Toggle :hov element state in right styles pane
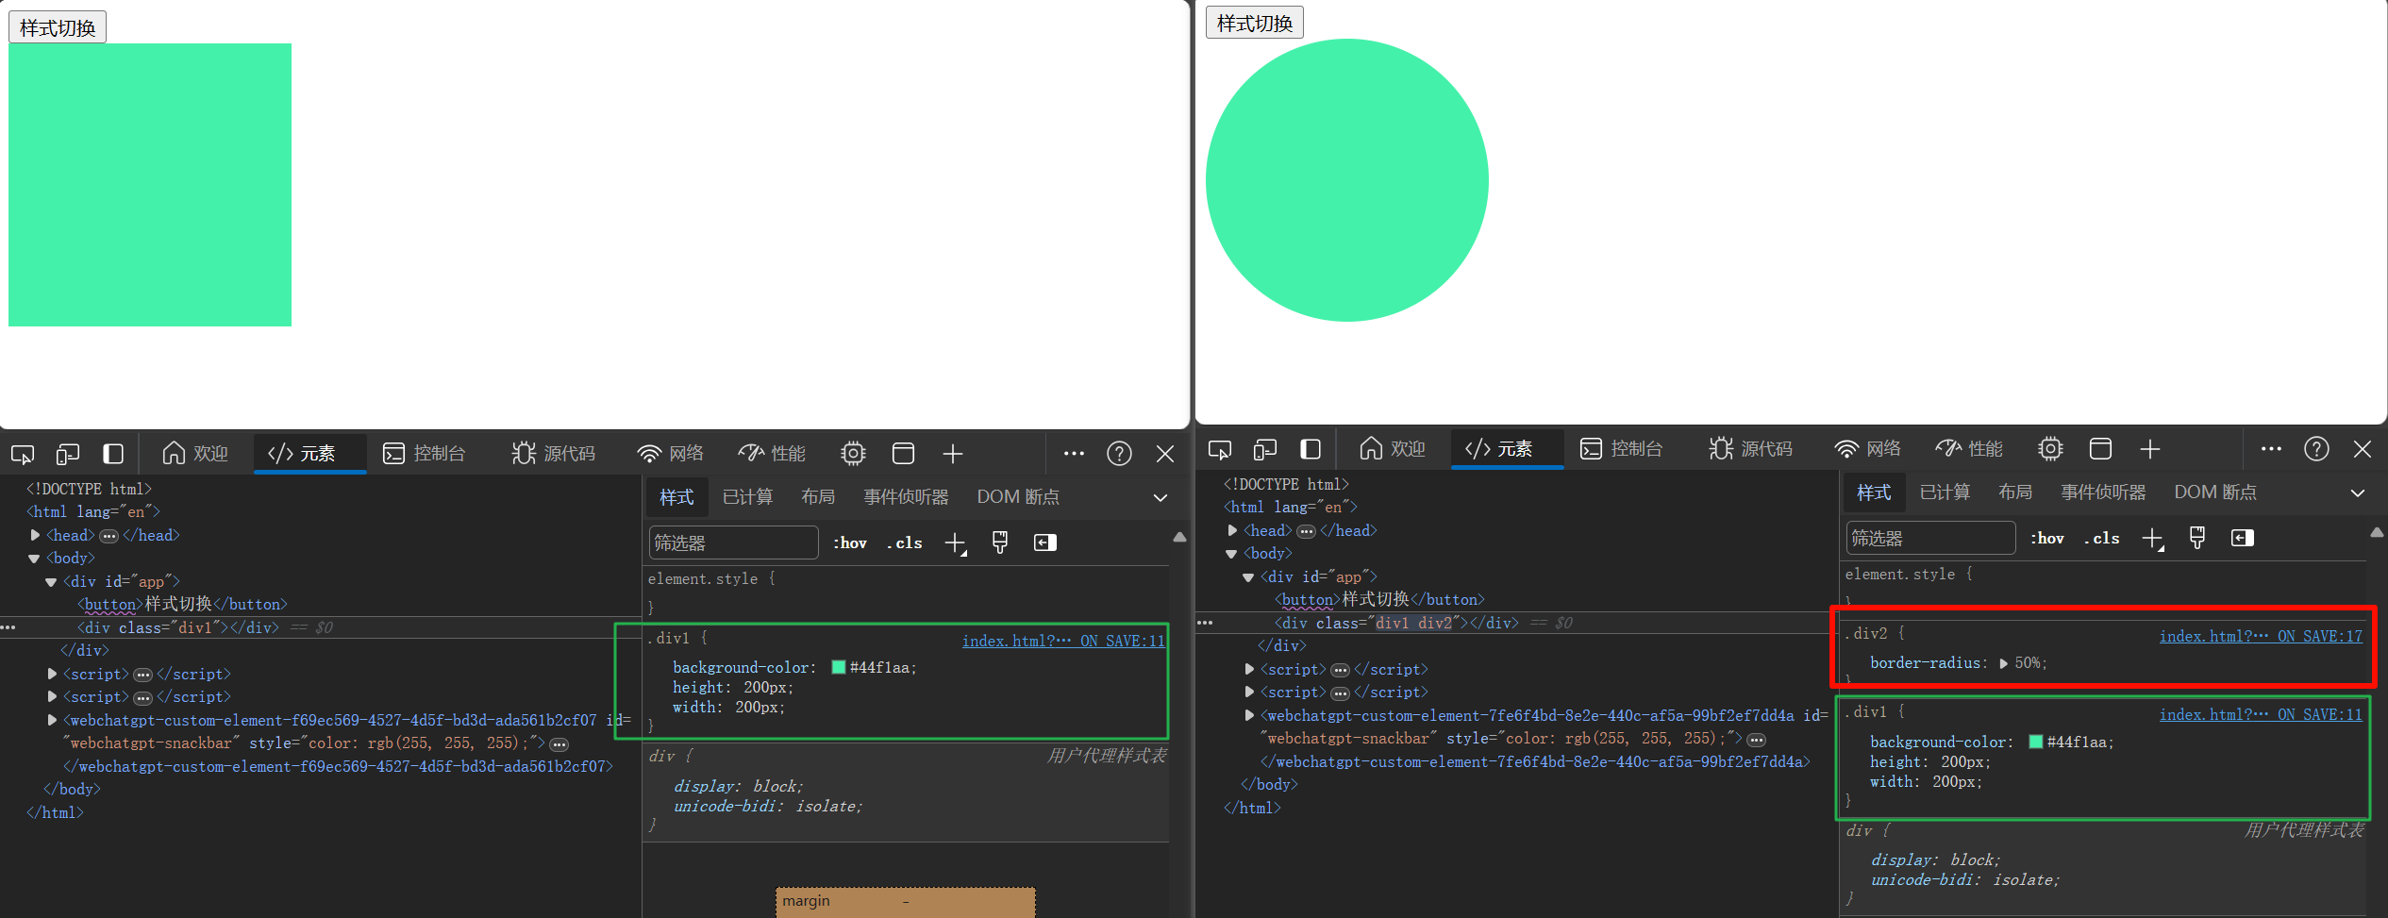 click(2047, 538)
